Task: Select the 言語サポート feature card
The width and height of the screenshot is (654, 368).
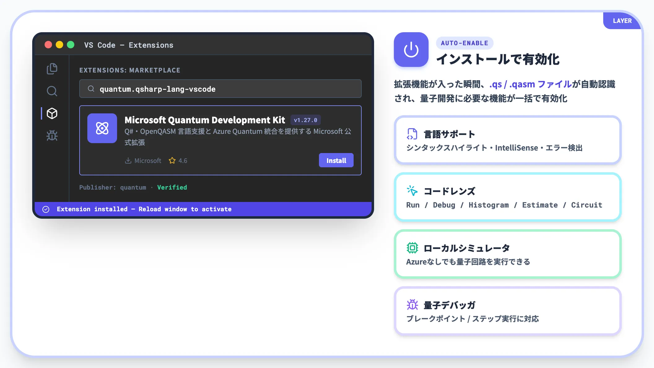Action: 508,140
